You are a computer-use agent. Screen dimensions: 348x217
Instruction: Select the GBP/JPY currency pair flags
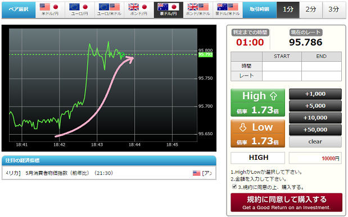point(139,10)
